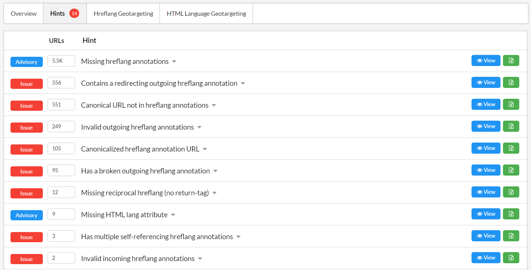531x270 pixels.
Task: Click 'Missing hreflang annotations' hint text
Action: pyautogui.click(x=125, y=61)
